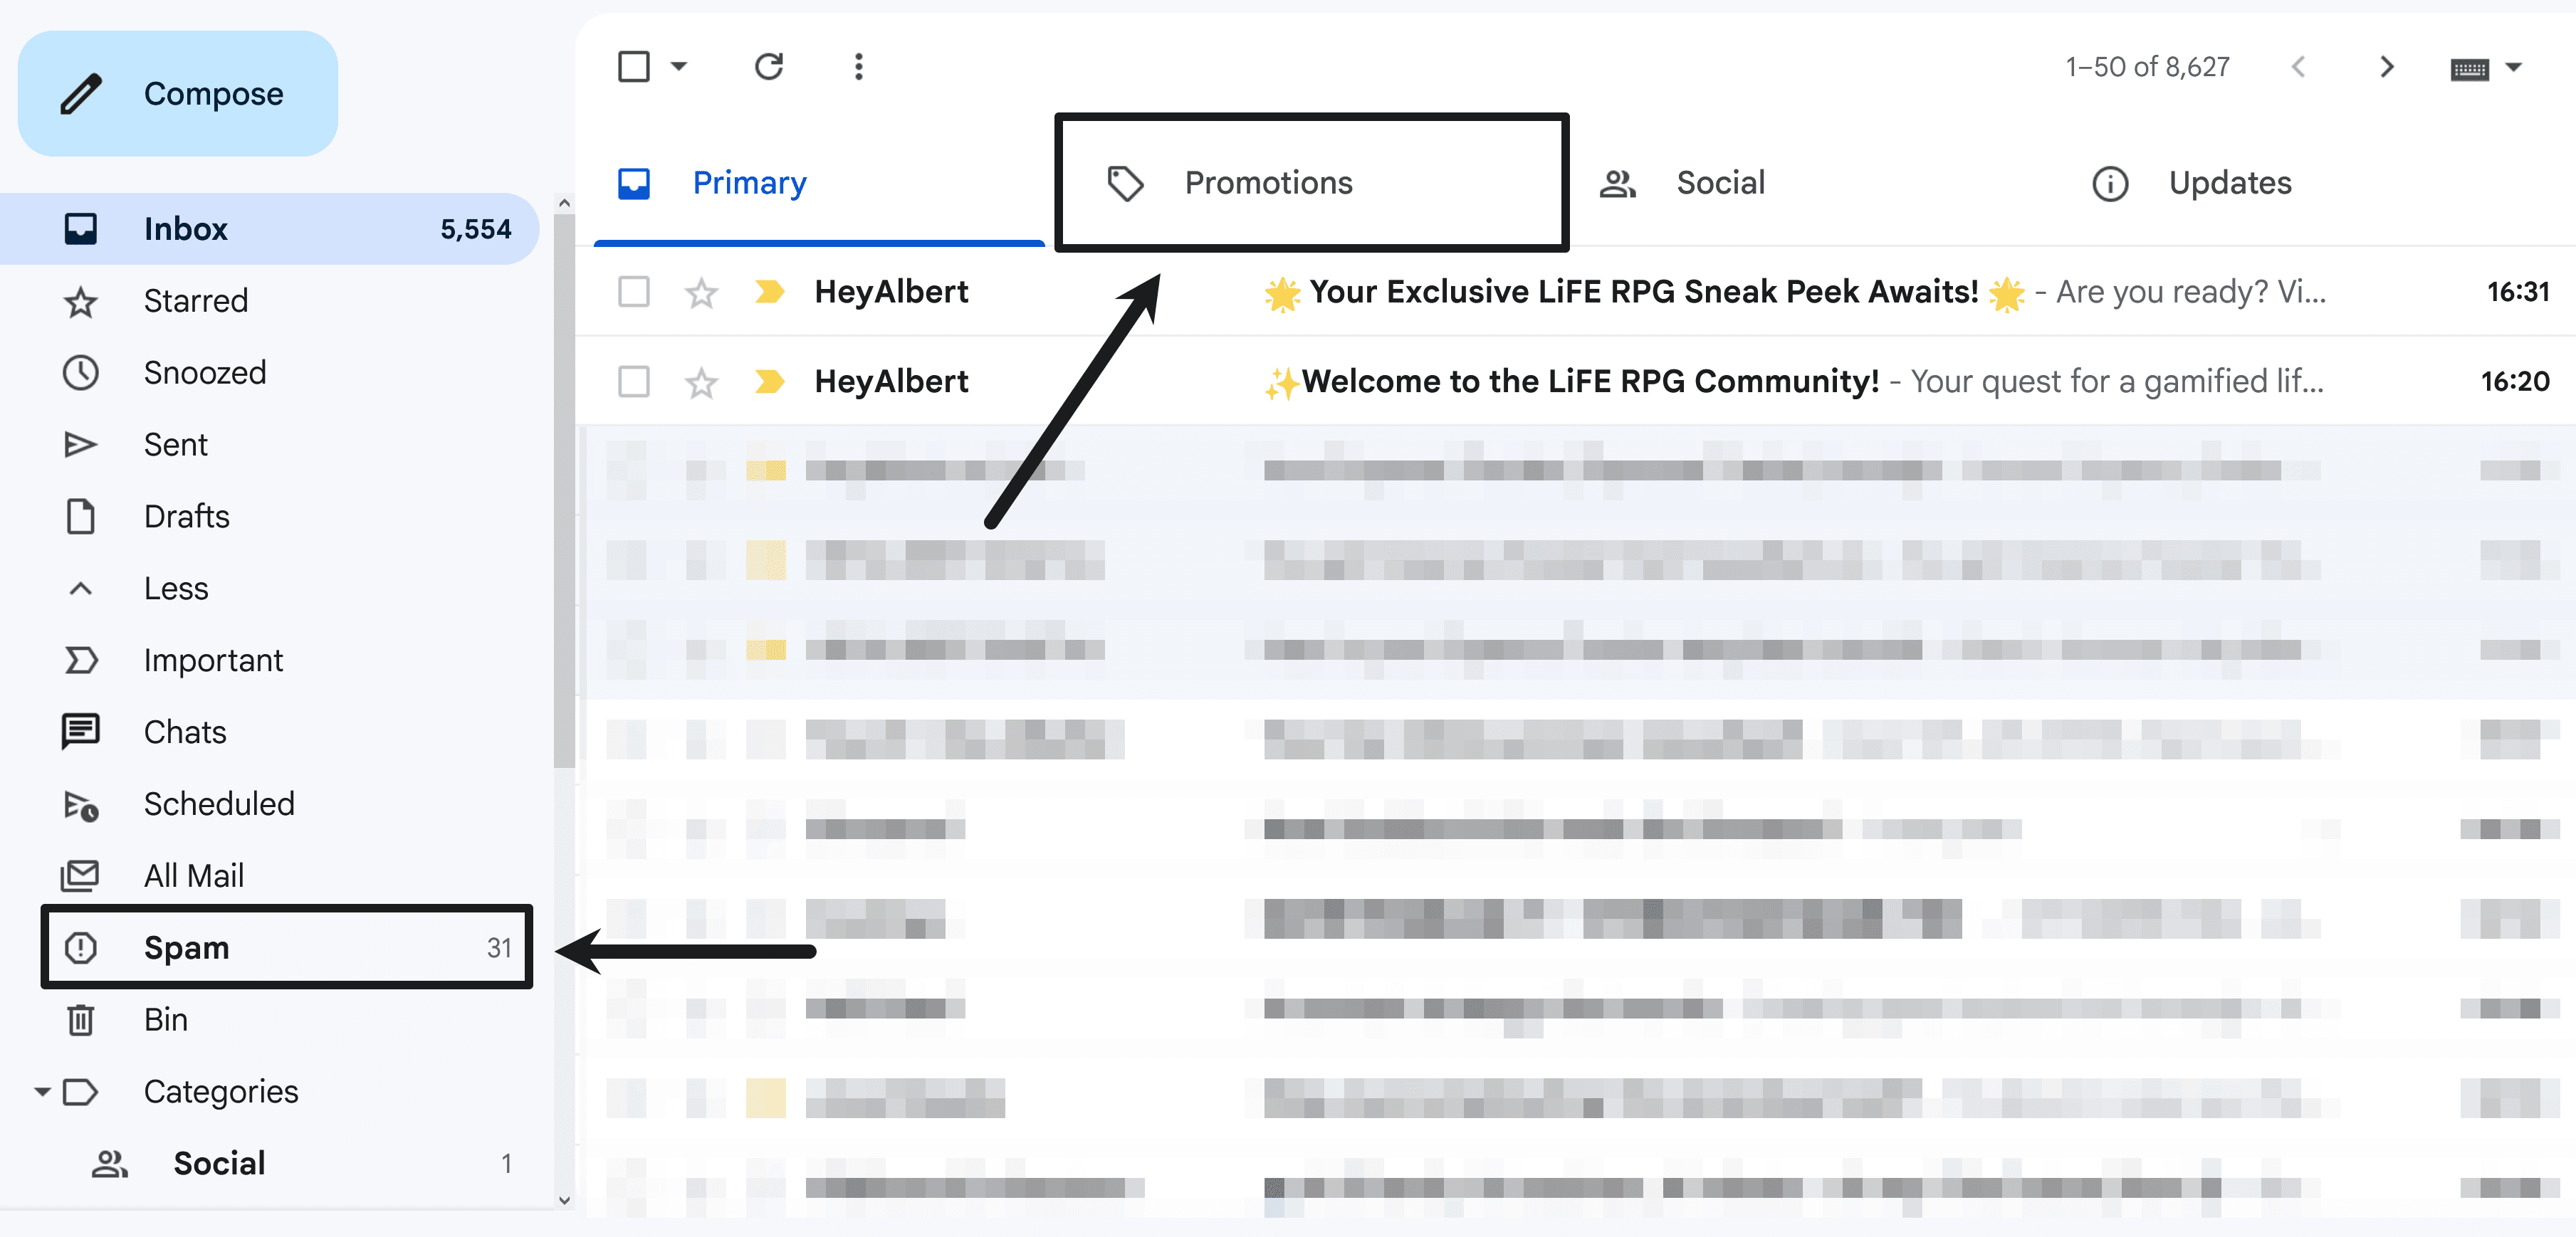Open the Snoozed folder
Image resolution: width=2576 pixels, height=1237 pixels.
click(204, 372)
